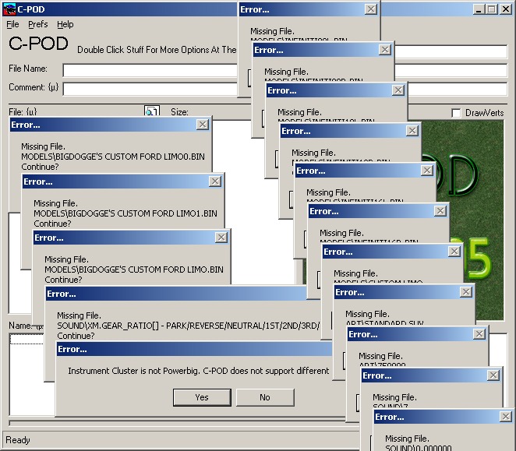This screenshot has width=516, height=451.
Task: Click the Comment input field
Action: tap(148, 88)
